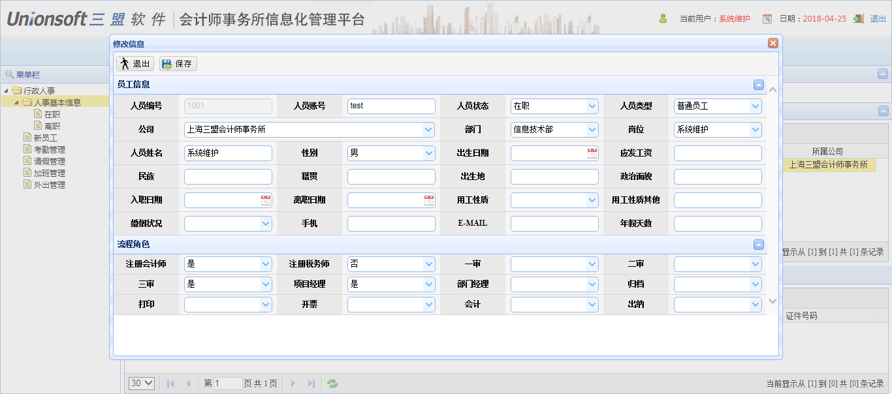The height and width of the screenshot is (394, 892).
Task: Click the 退出 exit button in dialog
Action: point(135,64)
